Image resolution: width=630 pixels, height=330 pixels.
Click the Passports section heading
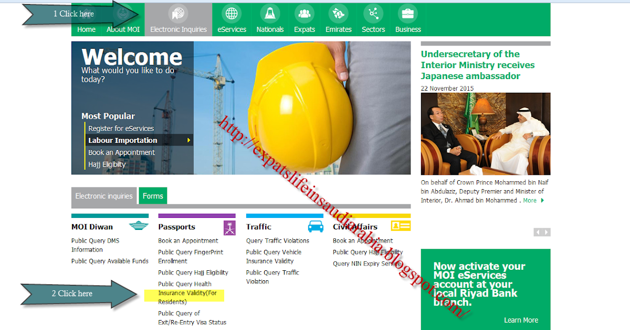tap(176, 227)
